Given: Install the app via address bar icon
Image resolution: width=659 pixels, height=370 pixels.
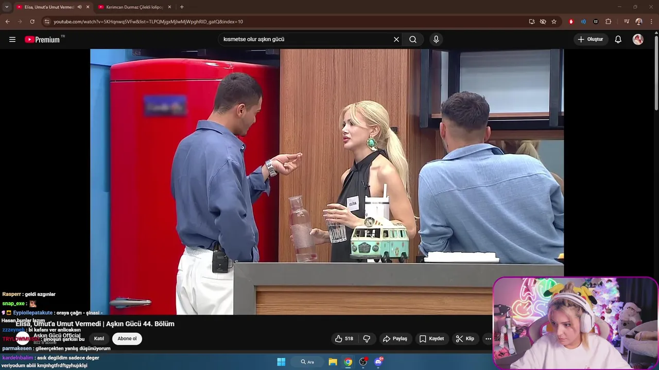Looking at the screenshot, I should coord(532,22).
